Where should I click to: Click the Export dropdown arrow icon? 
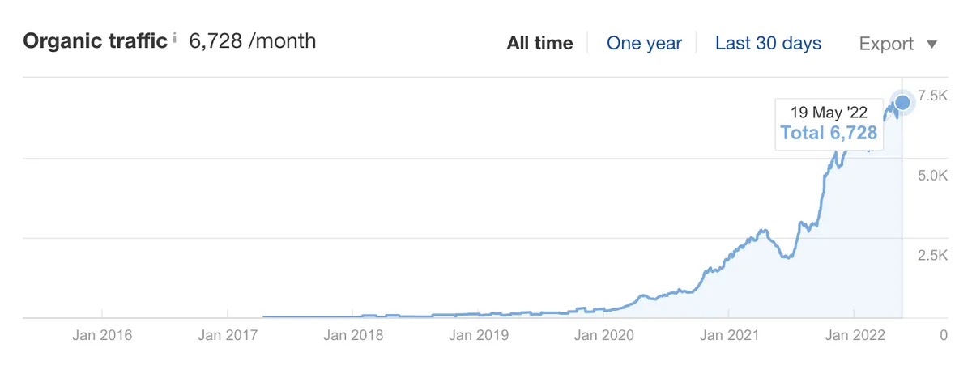[x=932, y=45]
